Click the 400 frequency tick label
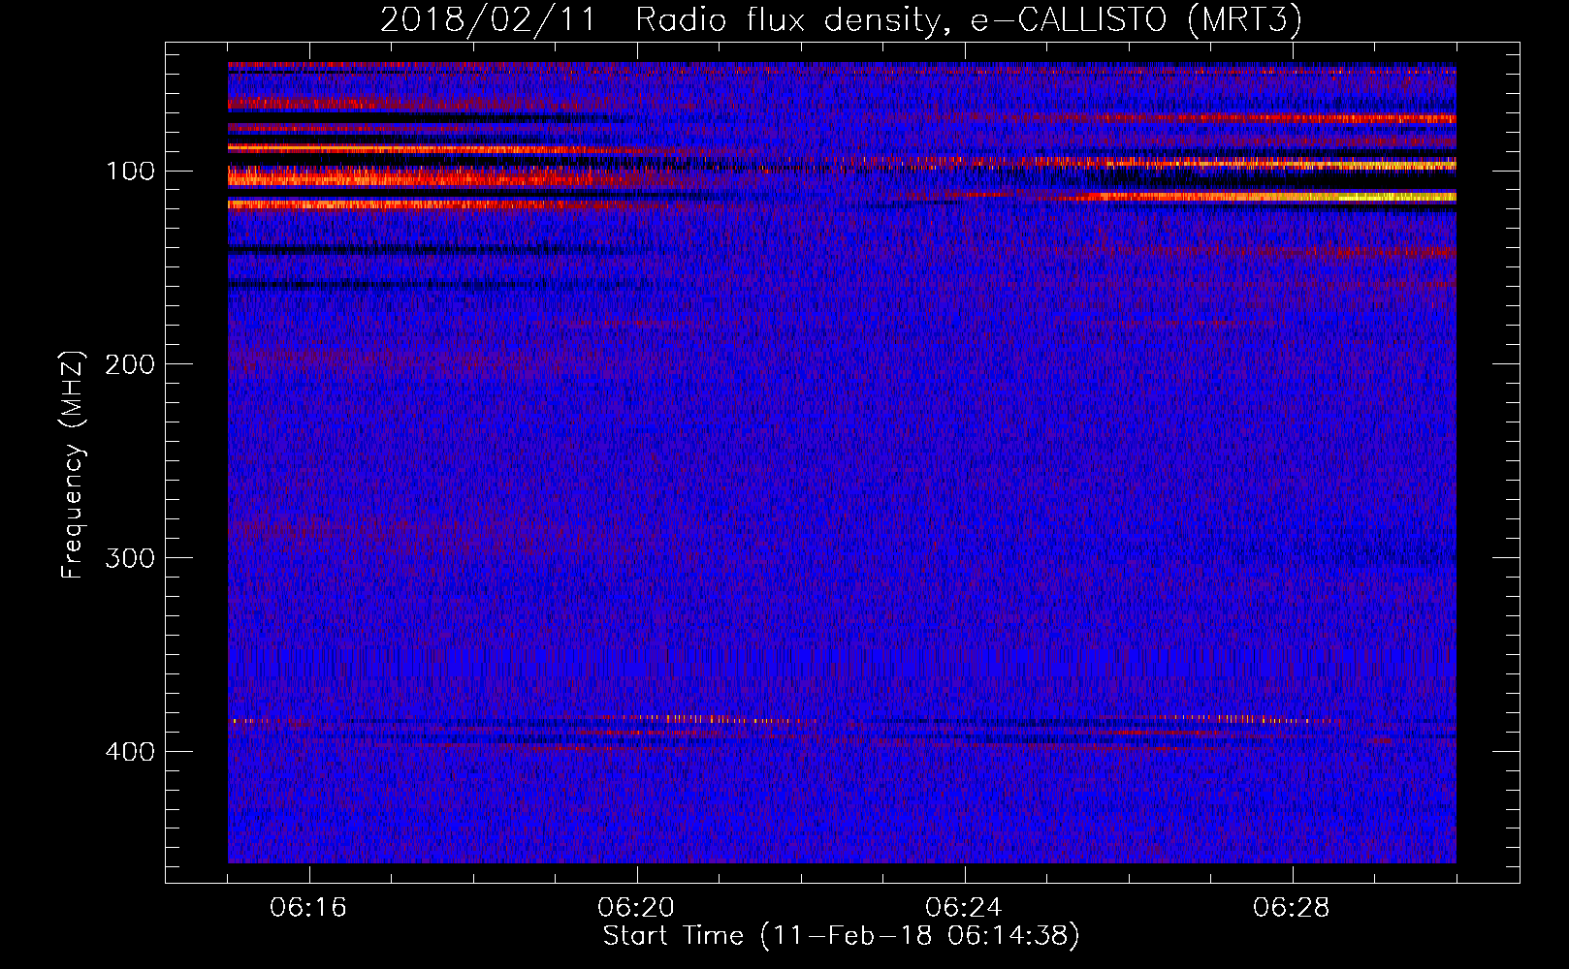Viewport: 1569px width, 969px height. 129,752
